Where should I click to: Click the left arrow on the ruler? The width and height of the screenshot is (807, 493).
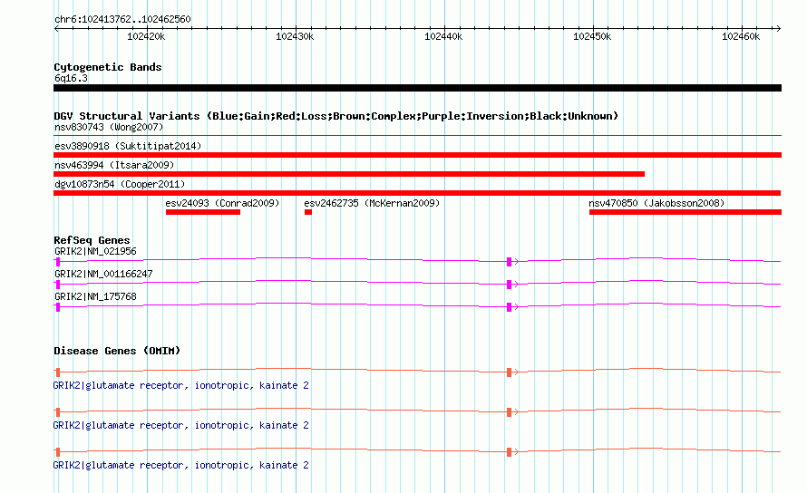click(56, 28)
